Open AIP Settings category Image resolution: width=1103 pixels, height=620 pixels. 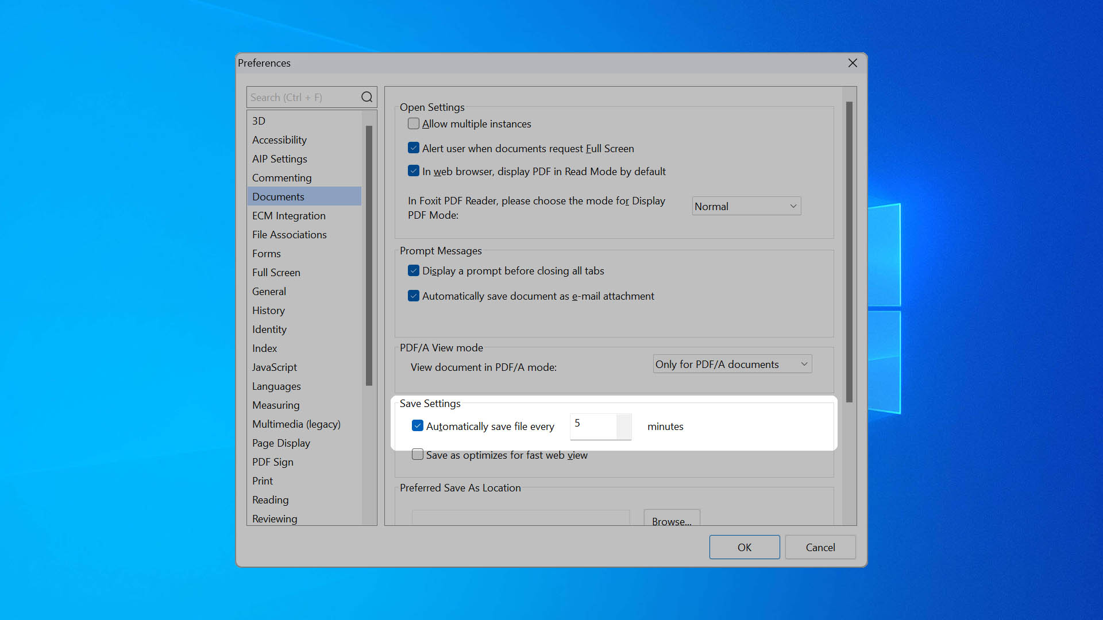[304, 158]
